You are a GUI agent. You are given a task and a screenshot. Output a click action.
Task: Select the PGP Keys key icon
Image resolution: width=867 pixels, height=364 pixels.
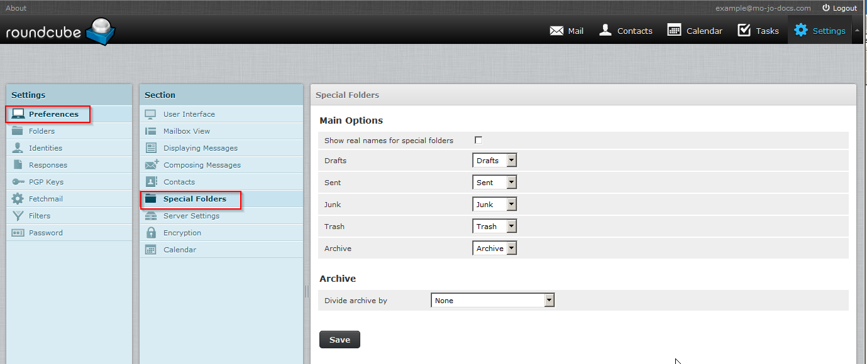coord(18,182)
